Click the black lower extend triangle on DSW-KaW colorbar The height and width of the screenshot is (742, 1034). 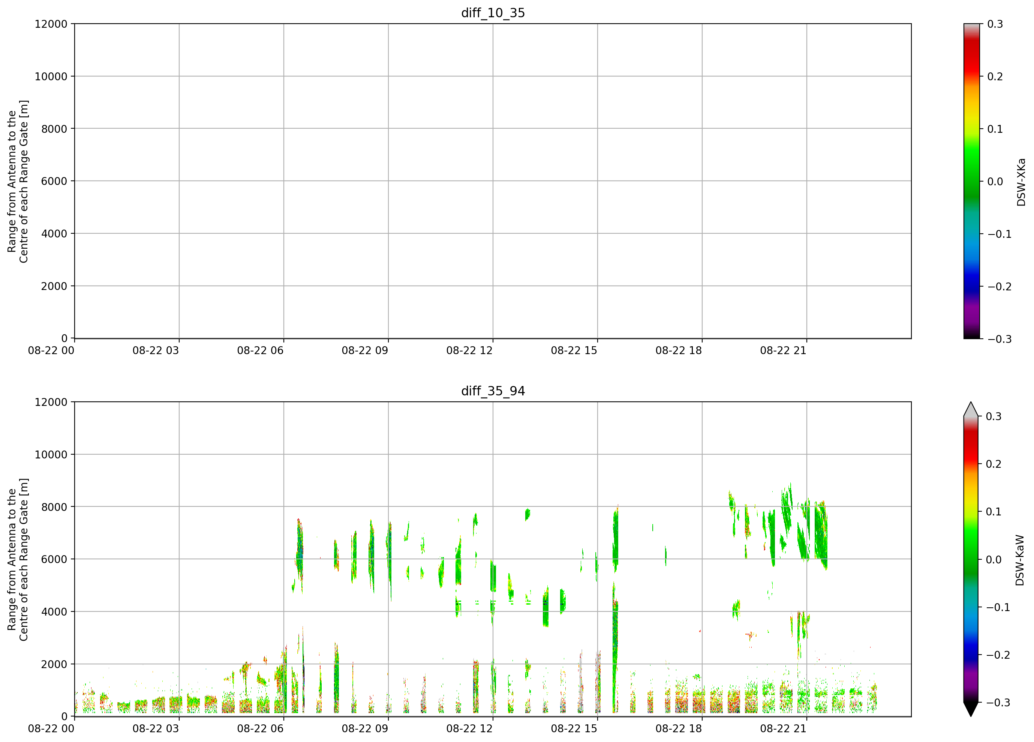point(971,709)
